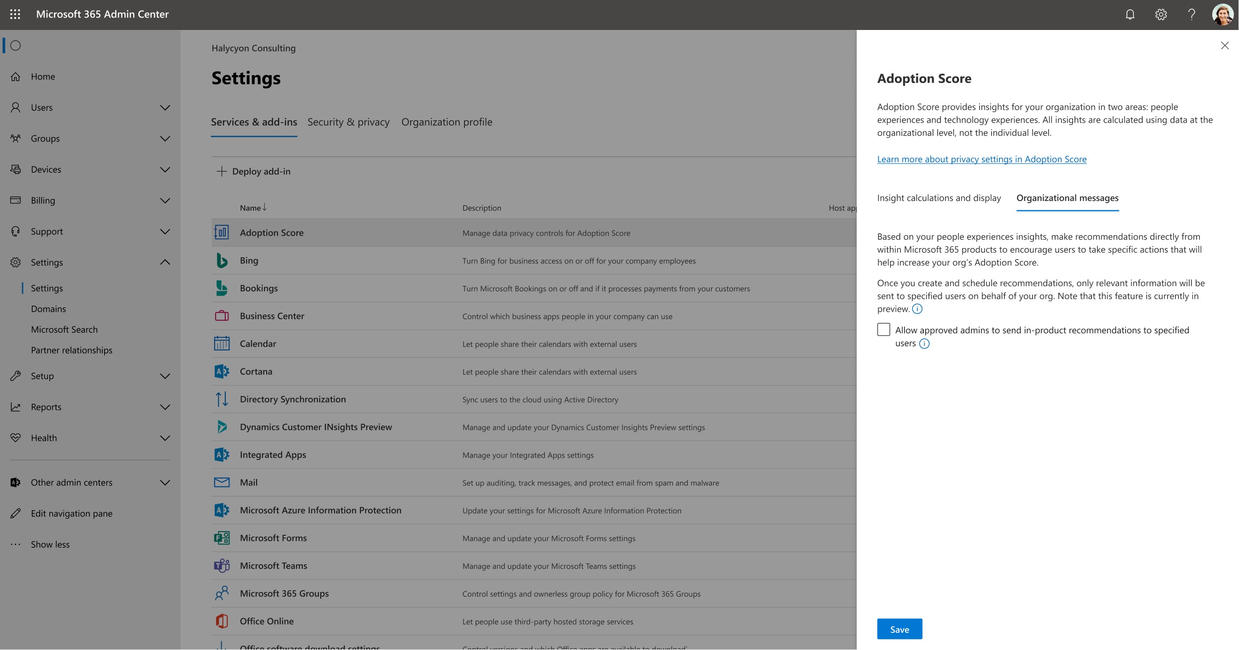Open the Security & privacy tab

coord(348,122)
